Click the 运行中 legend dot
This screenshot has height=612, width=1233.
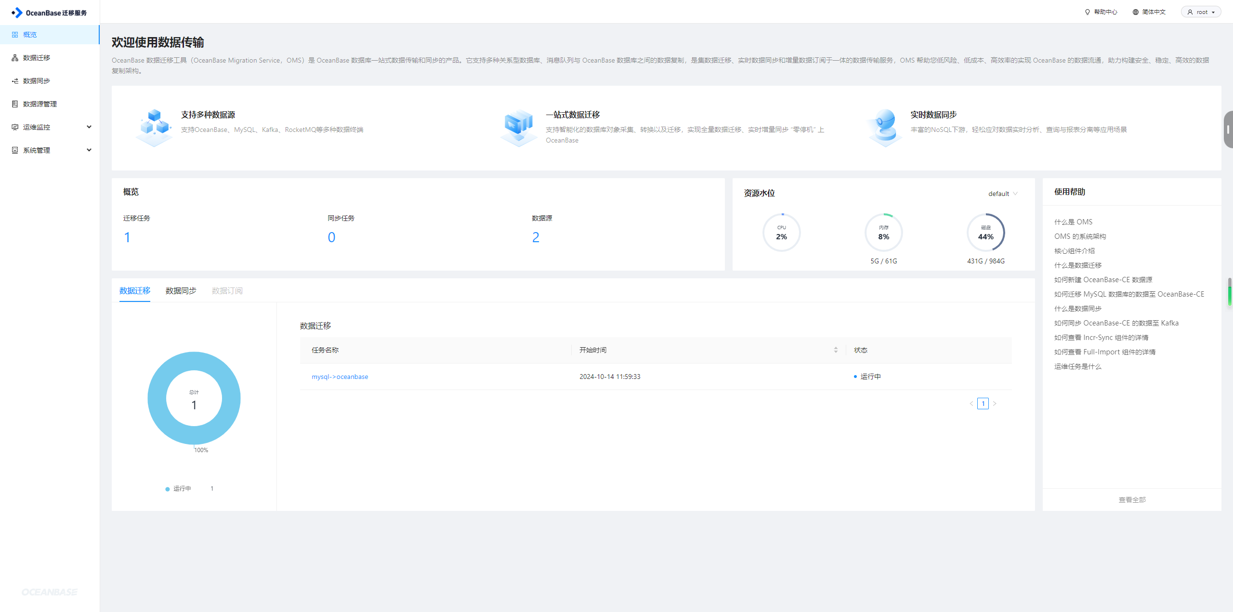click(168, 489)
